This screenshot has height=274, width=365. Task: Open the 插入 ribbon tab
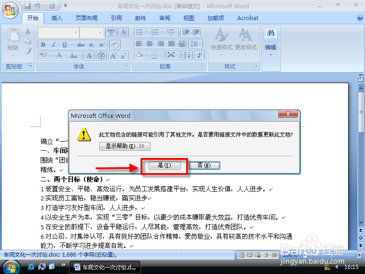[57, 18]
